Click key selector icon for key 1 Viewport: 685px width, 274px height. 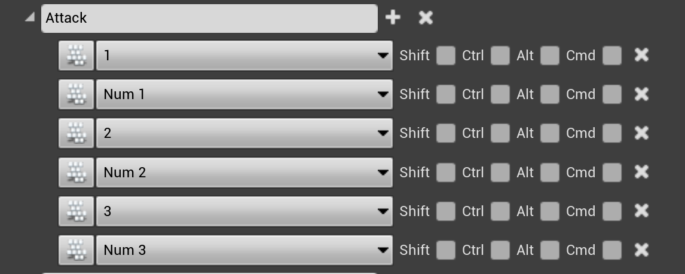click(x=76, y=56)
